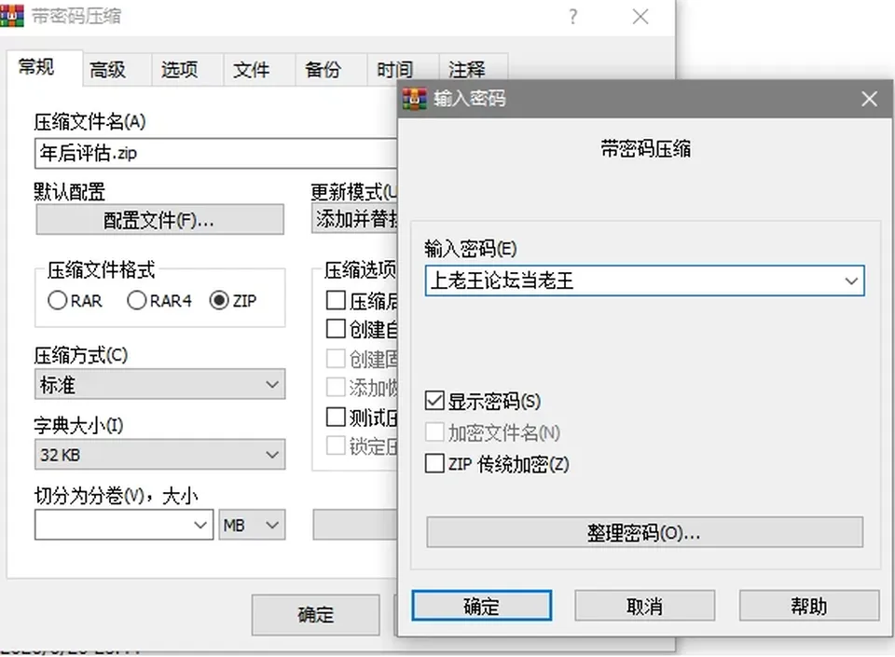This screenshot has height=657, width=895.
Task: Open the 压缩方式 dropdown showing 标准
Action: pyautogui.click(x=159, y=384)
